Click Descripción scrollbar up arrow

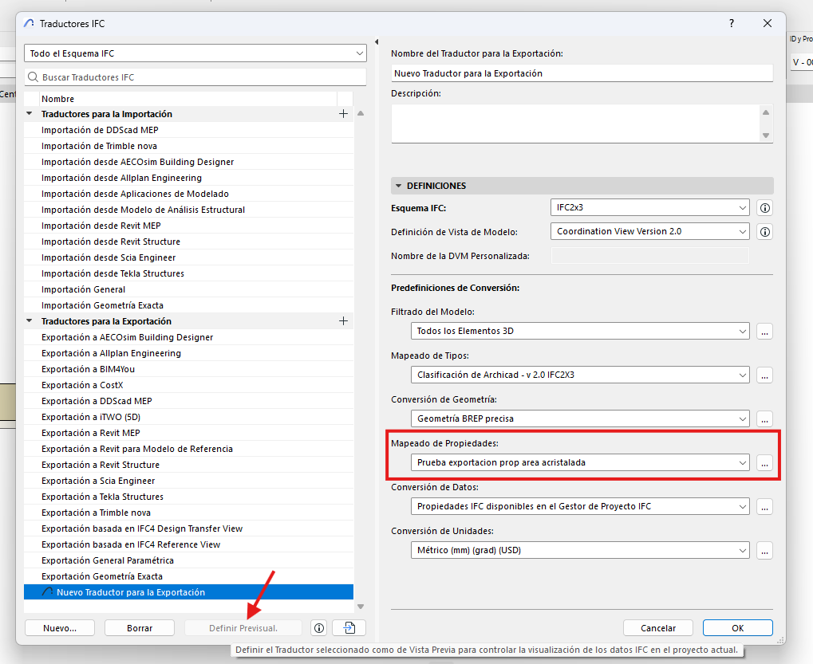766,112
